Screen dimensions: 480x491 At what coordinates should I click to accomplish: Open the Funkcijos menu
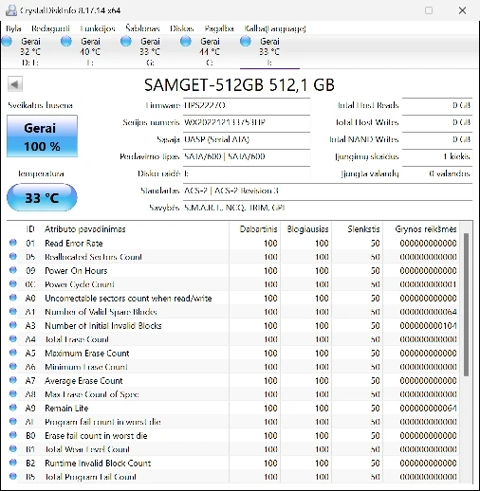[98, 28]
